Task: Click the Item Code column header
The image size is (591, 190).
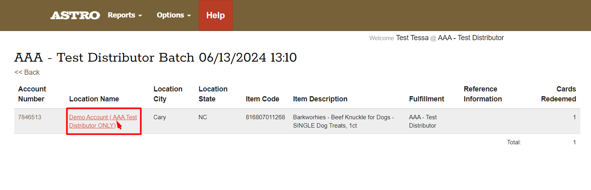Action: [x=263, y=99]
